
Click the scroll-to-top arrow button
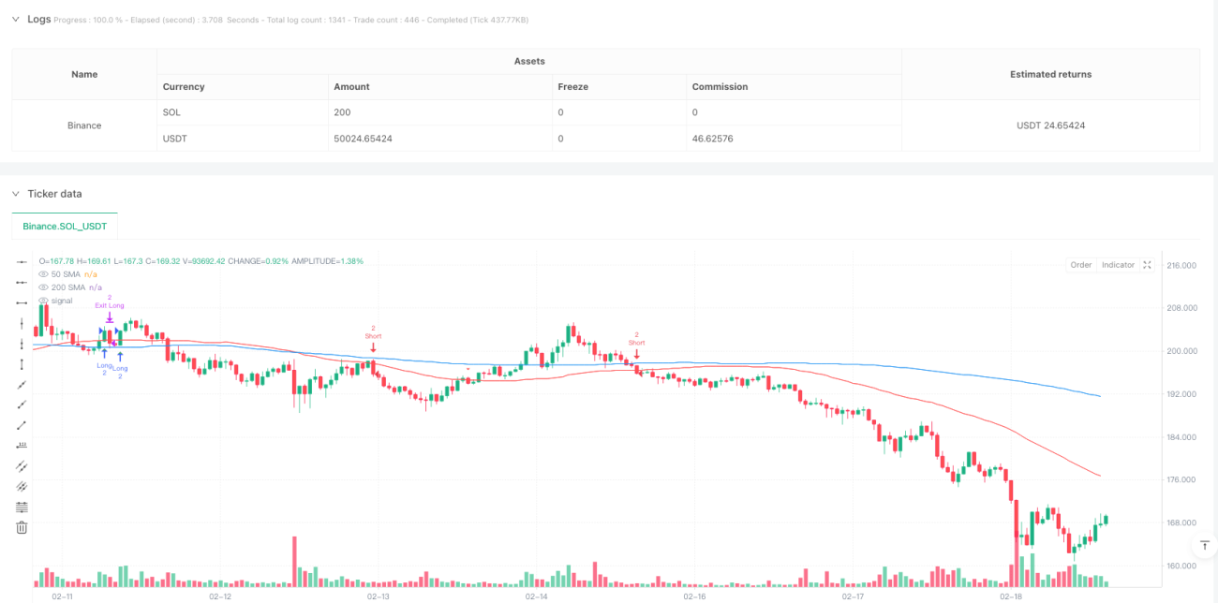point(1204,545)
